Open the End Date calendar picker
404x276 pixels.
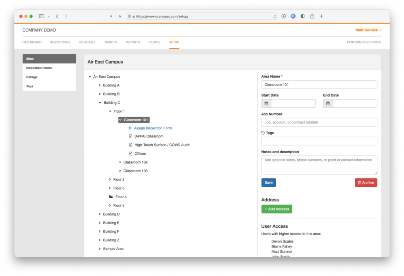click(x=328, y=103)
